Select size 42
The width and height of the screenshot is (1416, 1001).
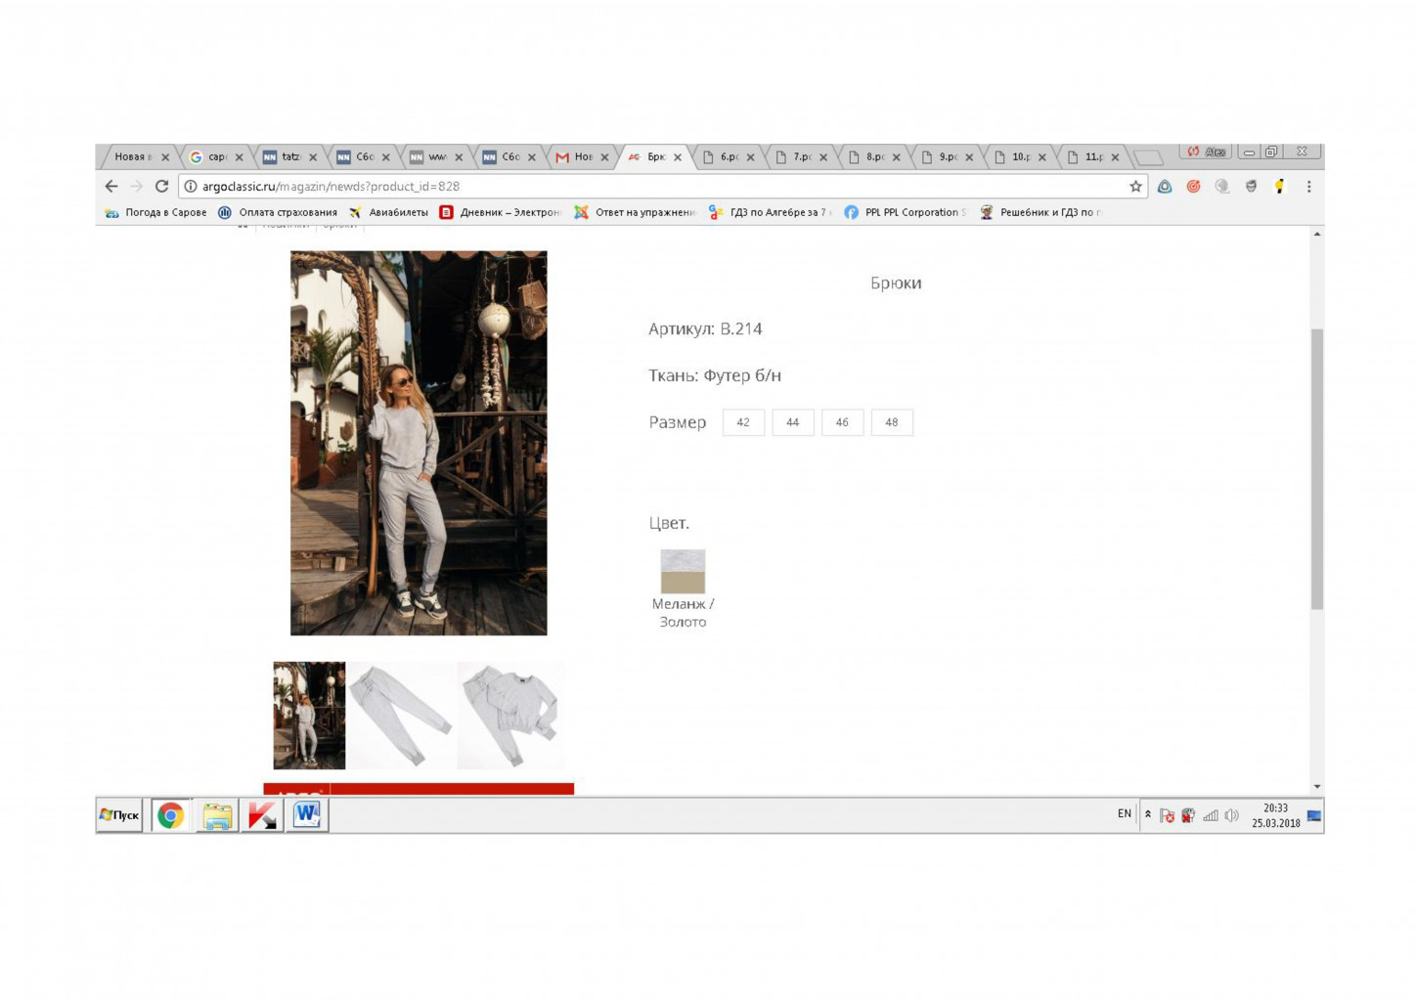[x=743, y=422]
